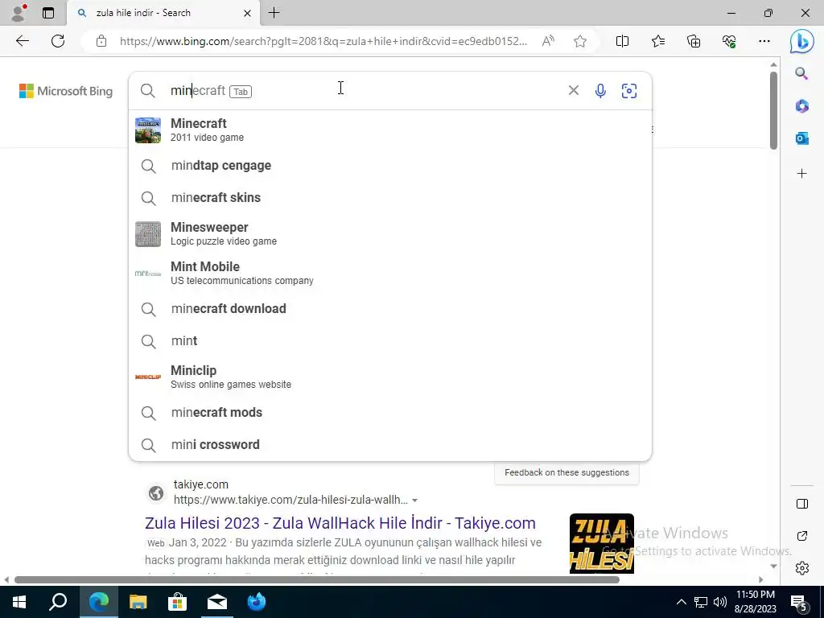
Task: Open Zula Hilesi 2023 Takiye.com result
Action: coord(340,523)
